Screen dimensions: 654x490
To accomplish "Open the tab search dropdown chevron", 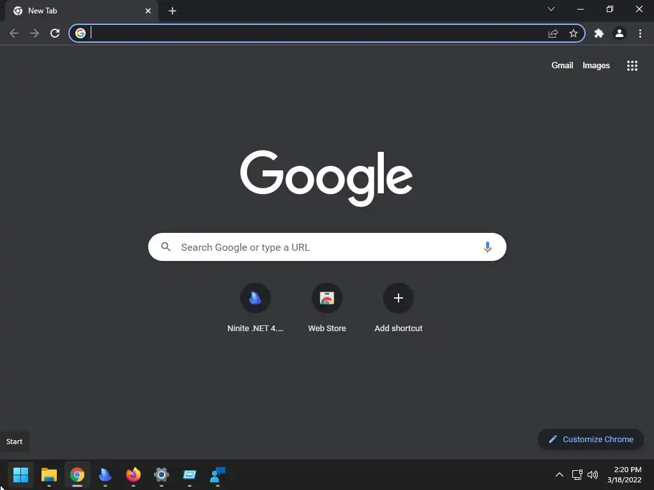I will 551,9.
